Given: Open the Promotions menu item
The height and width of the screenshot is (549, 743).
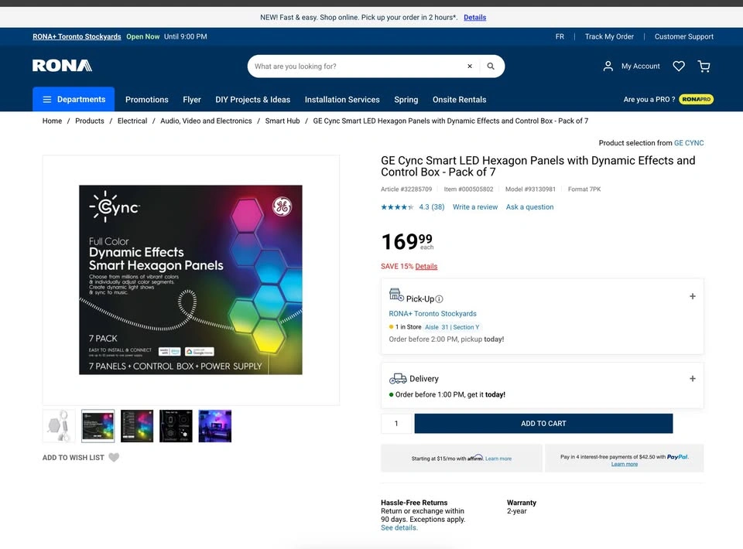Looking at the screenshot, I should click(147, 100).
